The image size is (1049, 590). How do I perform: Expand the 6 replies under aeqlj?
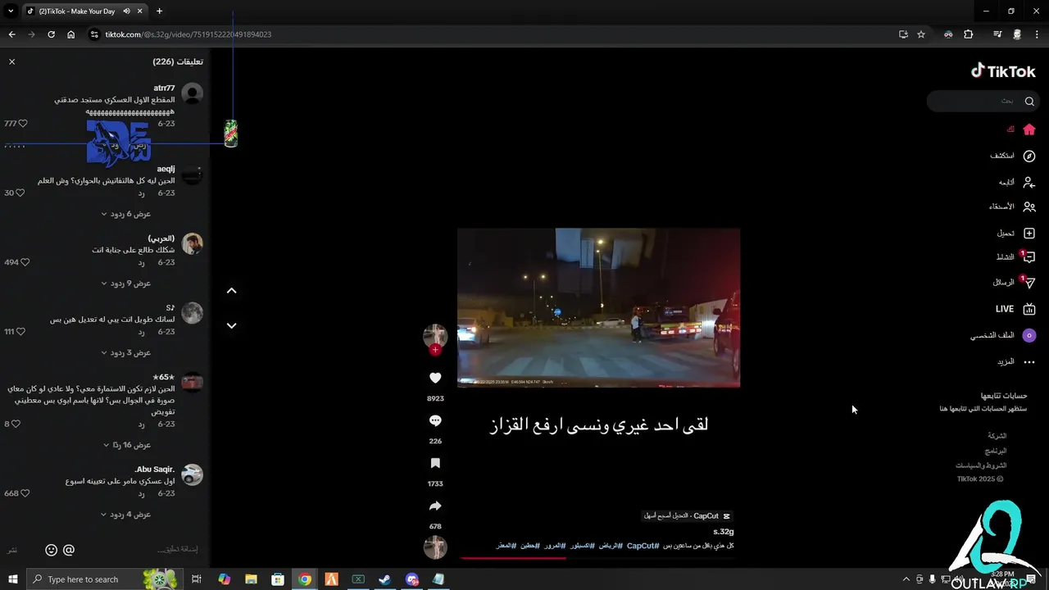click(126, 214)
